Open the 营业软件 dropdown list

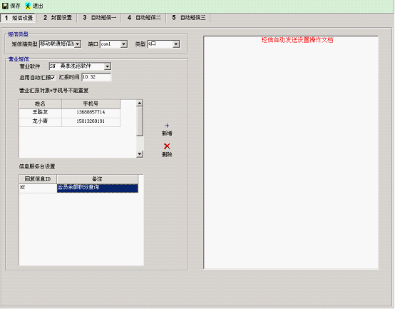[x=108, y=66]
